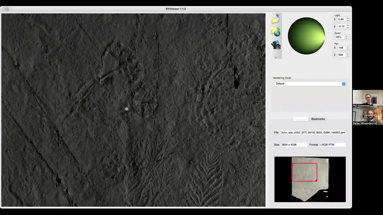Click the Light y stepper arrows
The width and height of the screenshot is (383, 215).
348,26
